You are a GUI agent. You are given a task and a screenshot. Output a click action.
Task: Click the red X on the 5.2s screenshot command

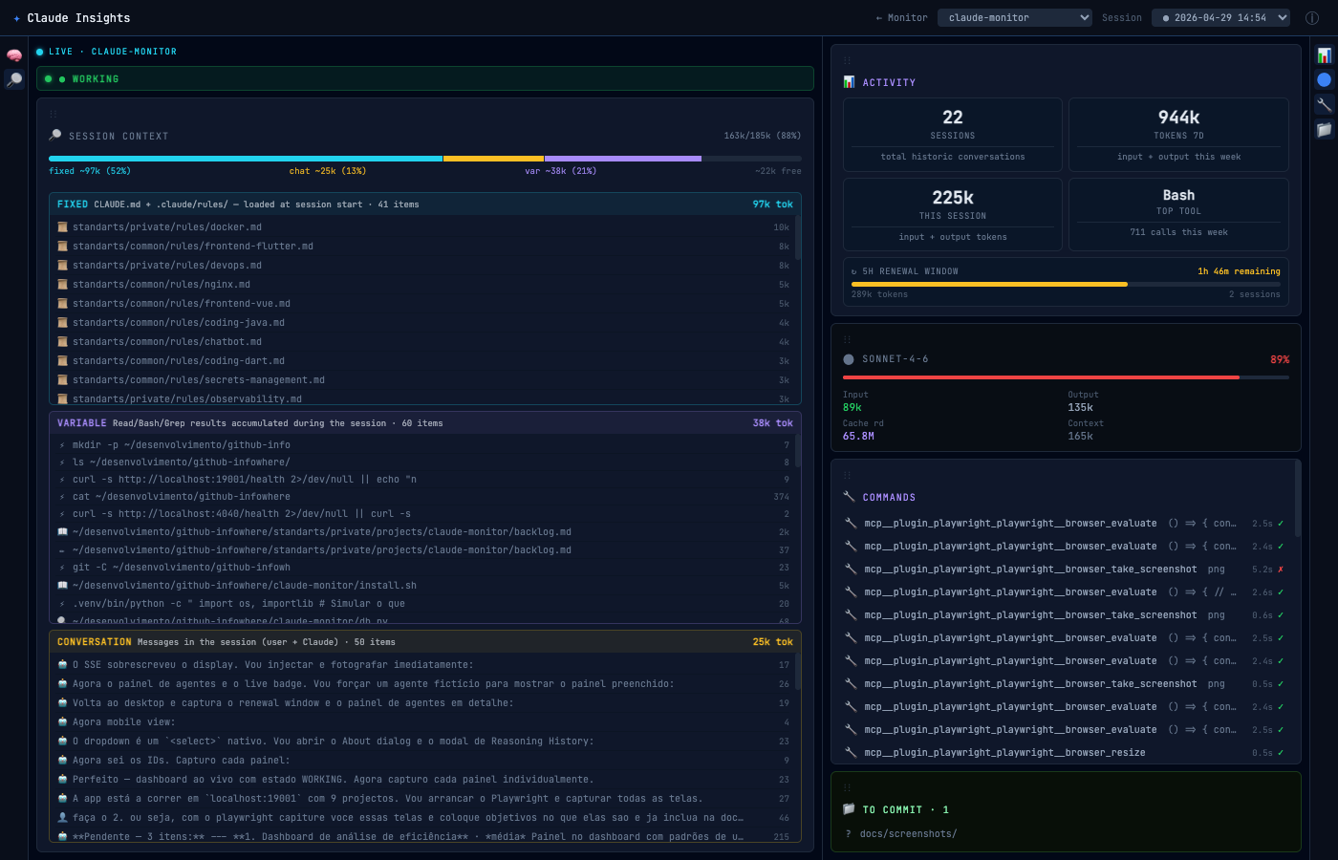[x=1281, y=570]
